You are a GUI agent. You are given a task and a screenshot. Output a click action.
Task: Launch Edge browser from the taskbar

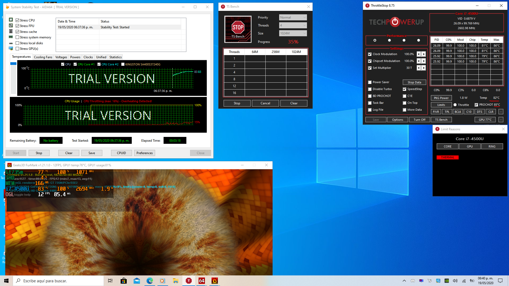pyautogui.click(x=150, y=281)
